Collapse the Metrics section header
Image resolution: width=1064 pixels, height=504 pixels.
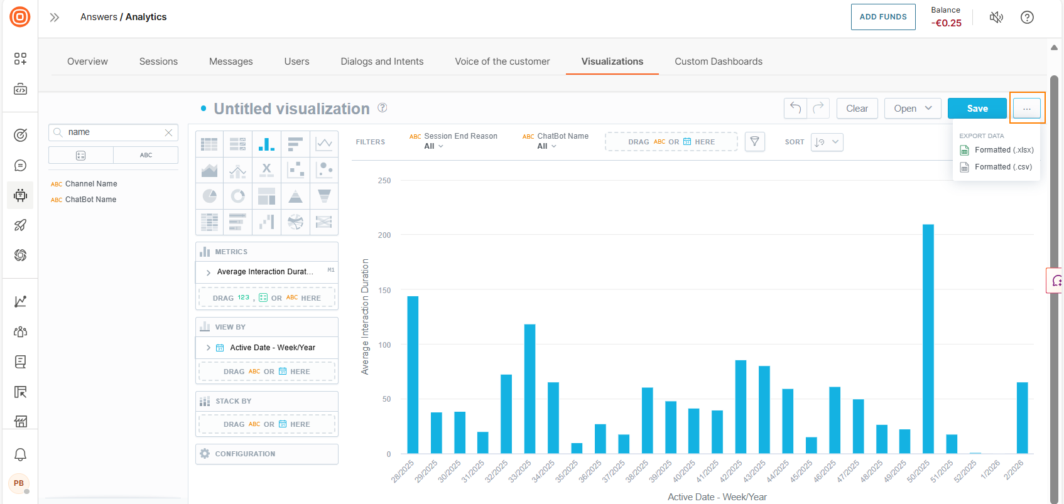[267, 252]
